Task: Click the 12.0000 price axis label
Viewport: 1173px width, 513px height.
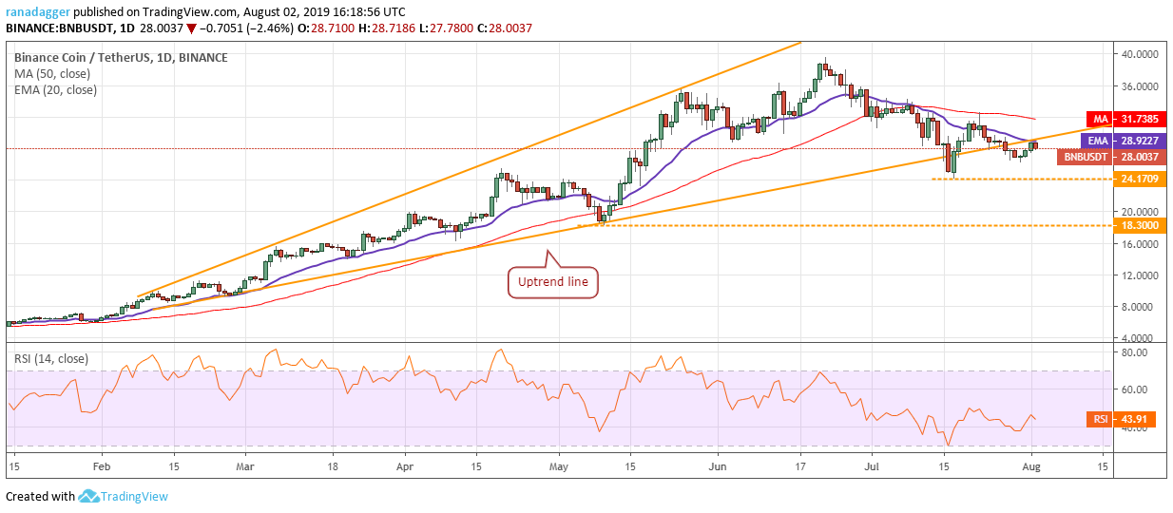Action: tap(1141, 275)
